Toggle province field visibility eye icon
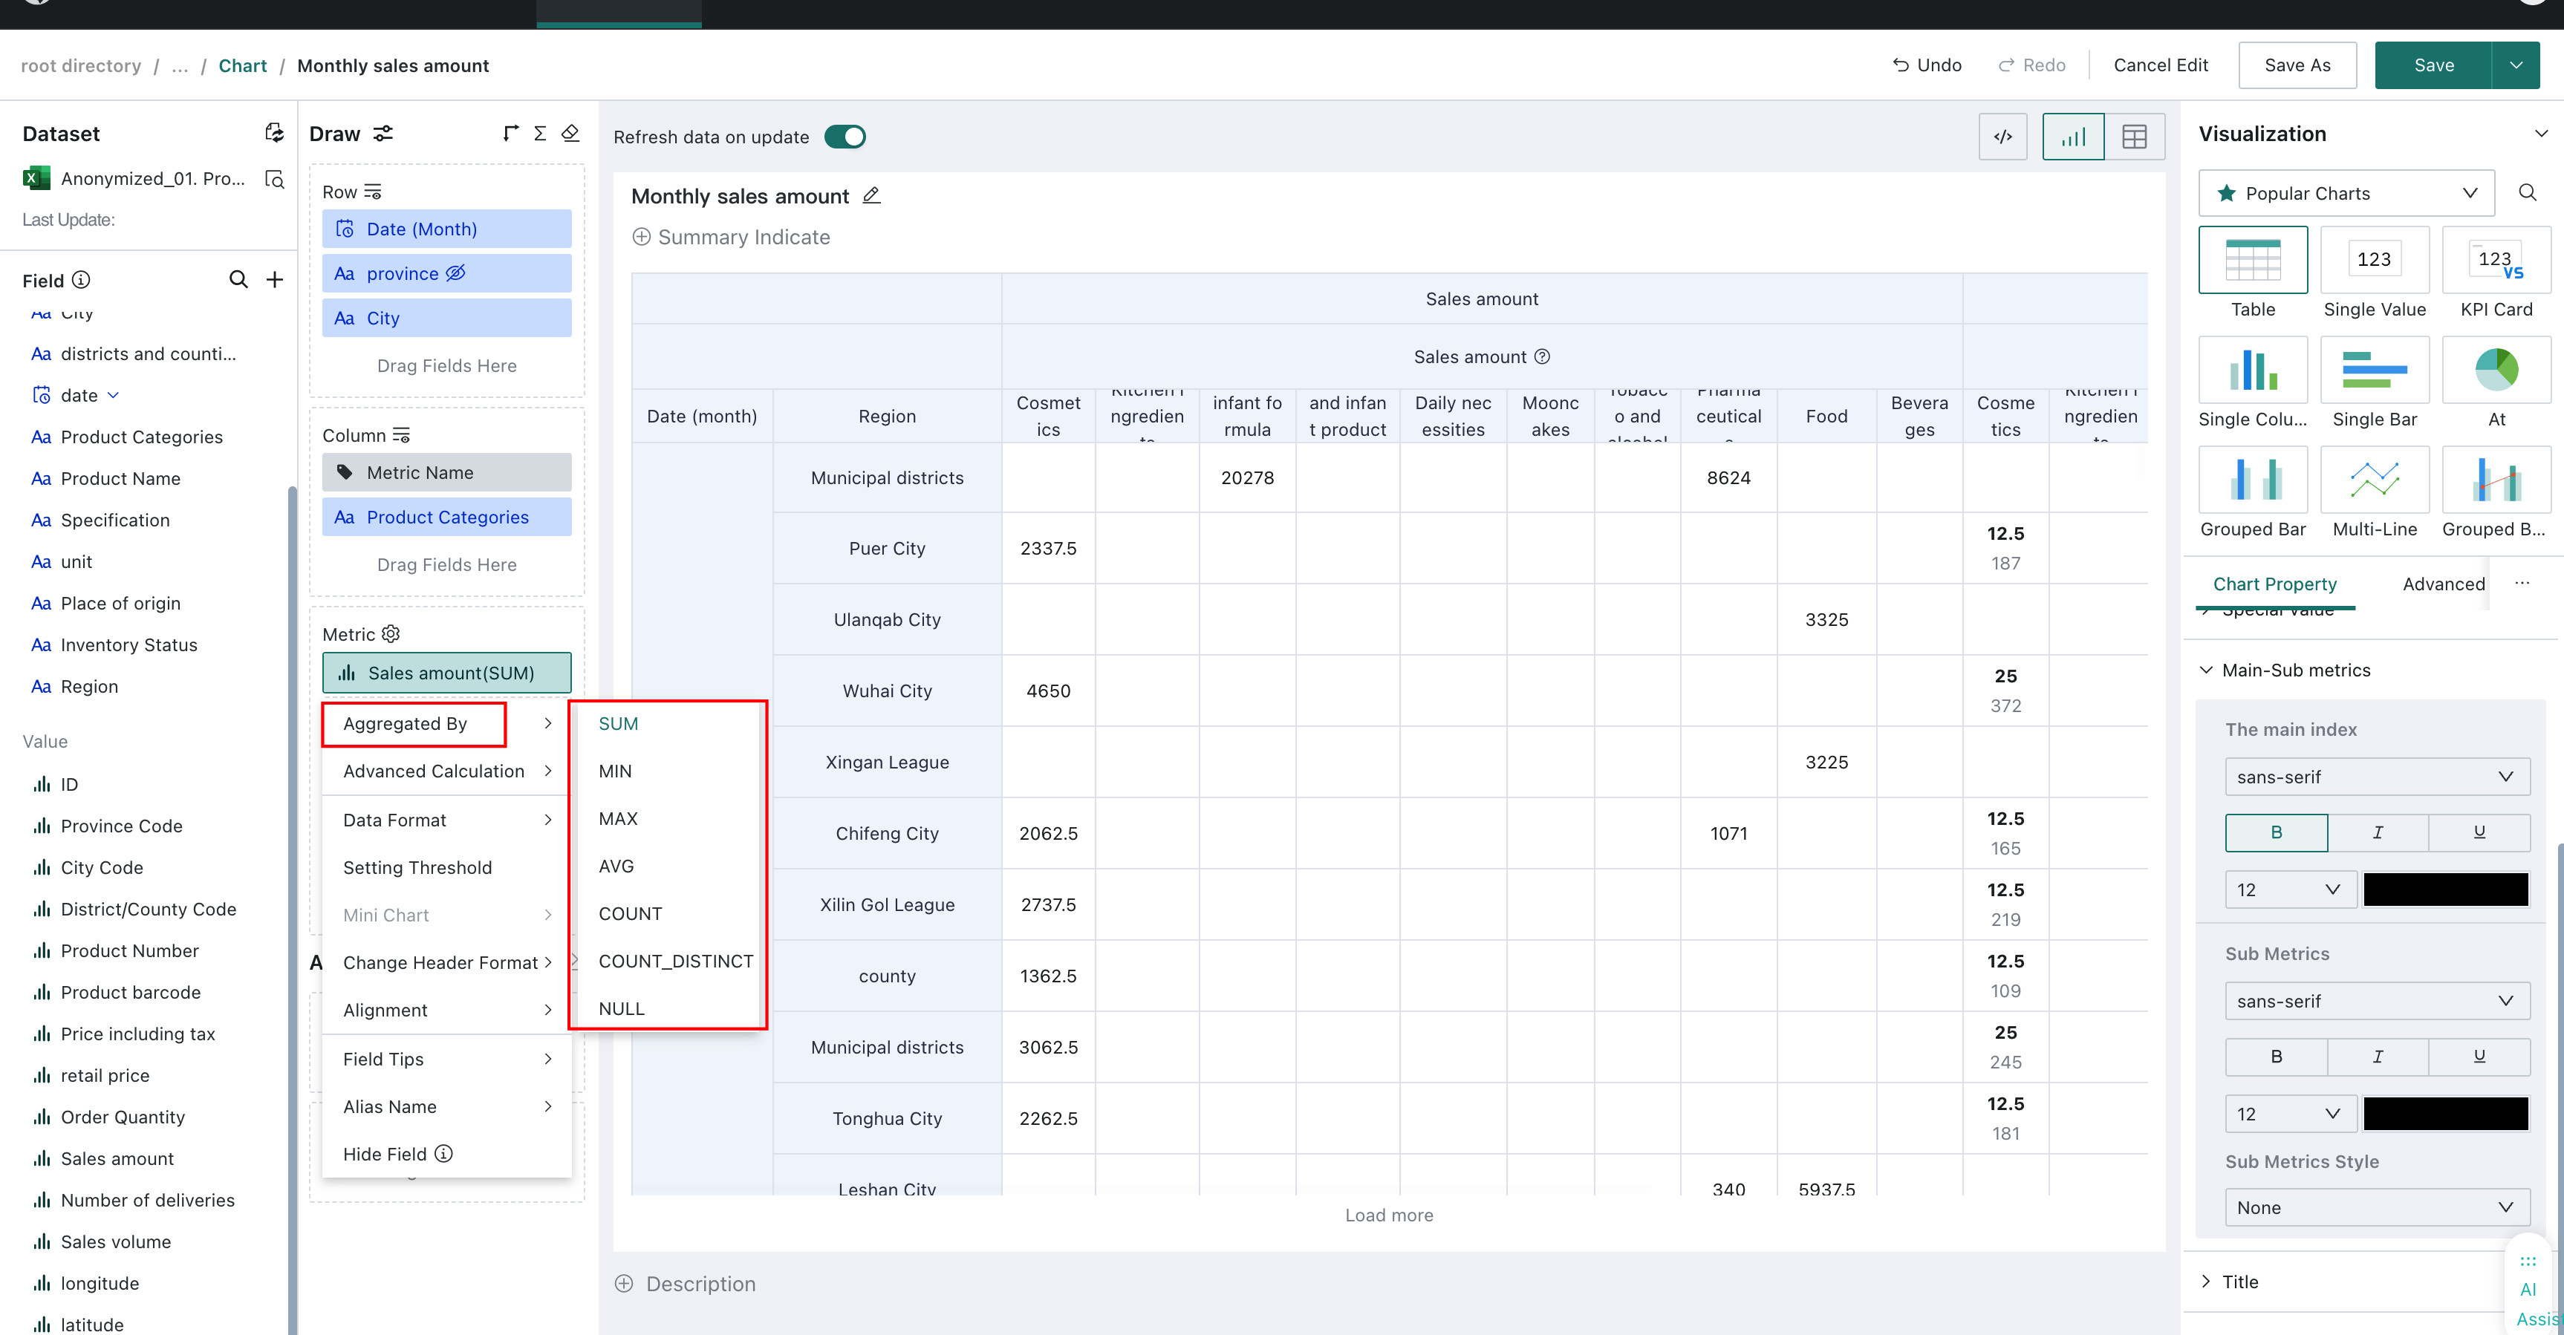Viewport: 2564px width, 1335px height. point(455,273)
